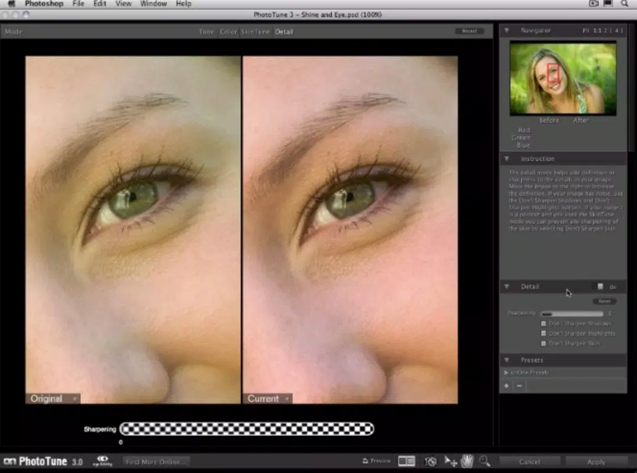Open the Help menu
This screenshot has height=473, width=637.
(183, 4)
